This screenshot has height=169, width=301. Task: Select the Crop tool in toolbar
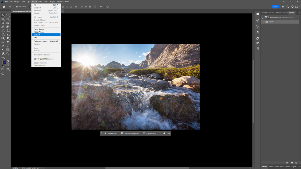point(3,23)
